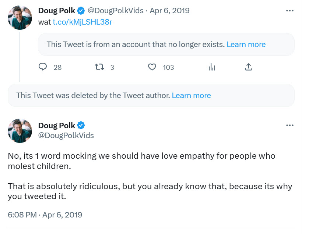The height and width of the screenshot is (234, 309).
Task: Click Doug Polk's avatar on the bottom tweet
Action: click(20, 130)
